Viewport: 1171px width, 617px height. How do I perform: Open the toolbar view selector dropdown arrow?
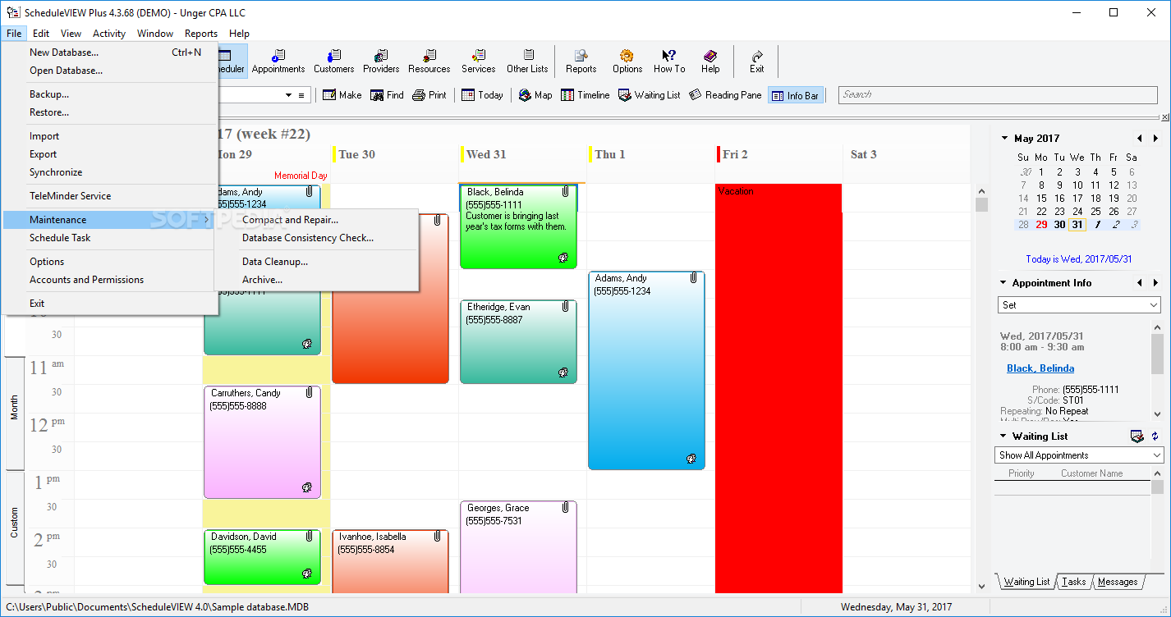click(288, 95)
